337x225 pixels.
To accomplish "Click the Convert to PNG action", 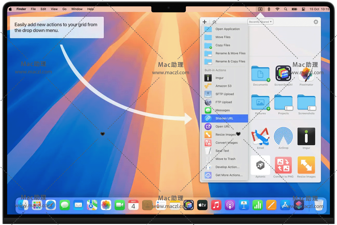I will click(283, 165).
